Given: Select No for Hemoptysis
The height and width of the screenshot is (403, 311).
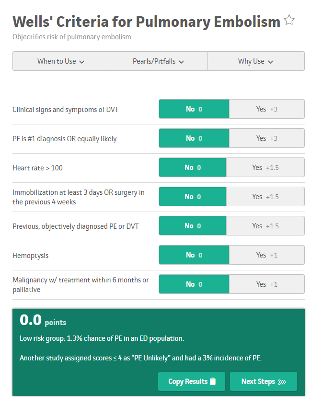Looking at the screenshot, I should (x=194, y=255).
